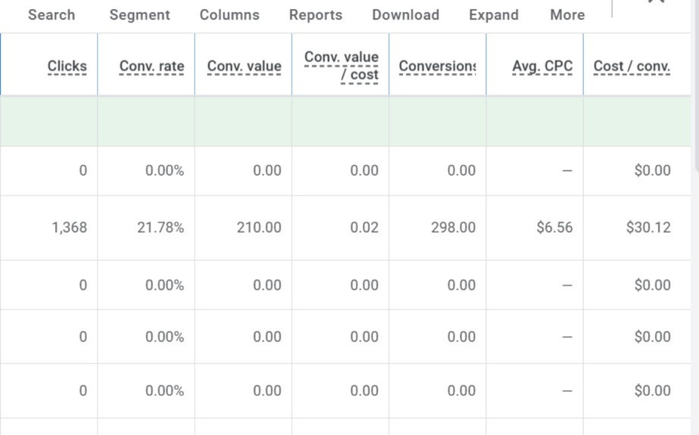Open the More options menu
Image resolution: width=699 pixels, height=435 pixels.
tap(567, 15)
